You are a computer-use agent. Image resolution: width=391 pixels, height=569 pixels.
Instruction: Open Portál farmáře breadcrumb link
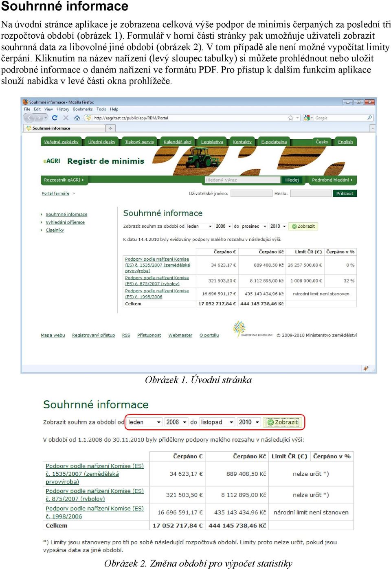point(55,193)
